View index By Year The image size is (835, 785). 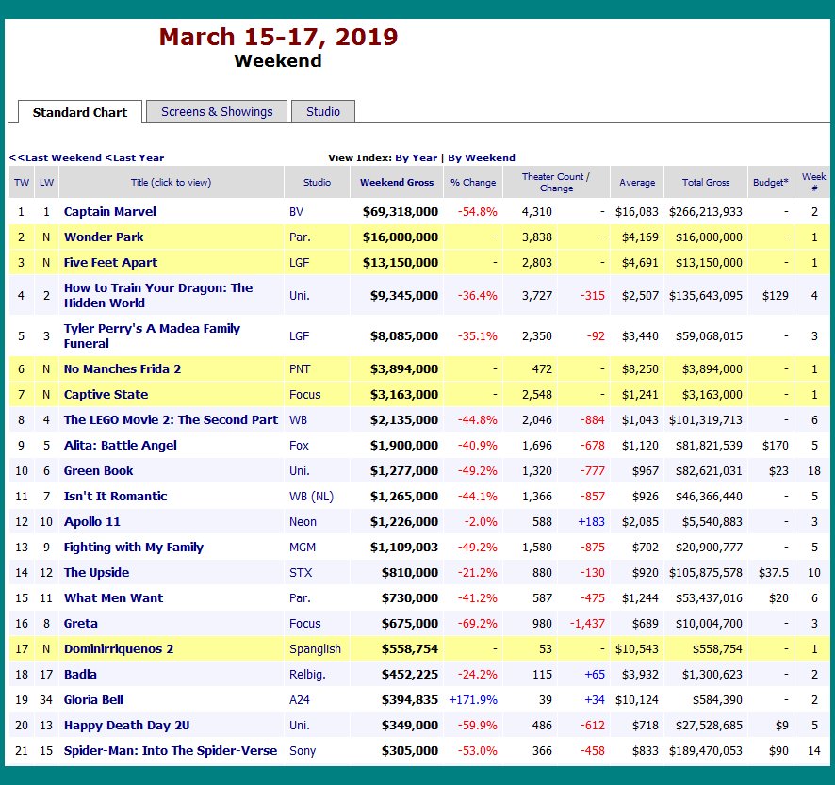coord(416,158)
